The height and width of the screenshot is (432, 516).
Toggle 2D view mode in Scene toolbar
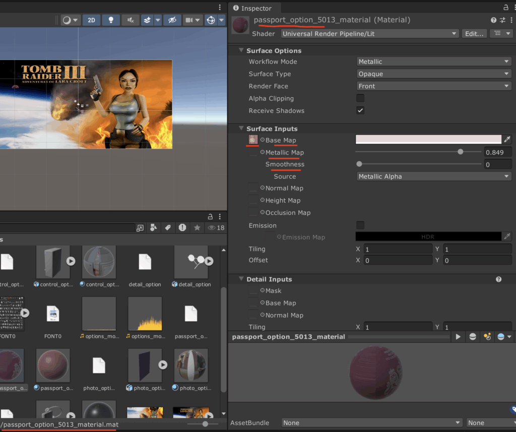(91, 20)
